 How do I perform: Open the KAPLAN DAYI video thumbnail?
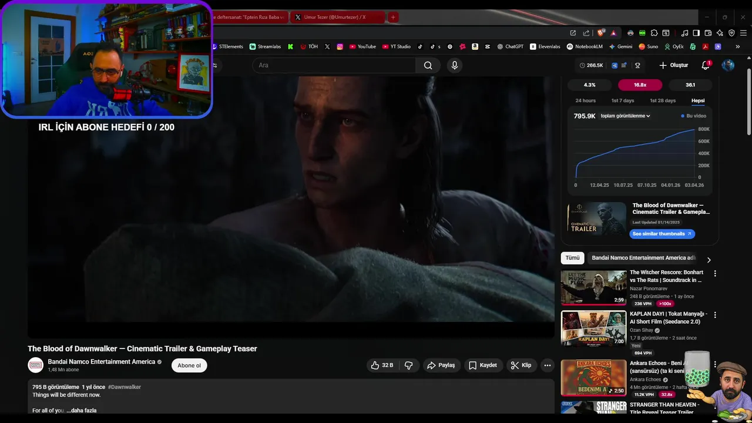pos(593,329)
